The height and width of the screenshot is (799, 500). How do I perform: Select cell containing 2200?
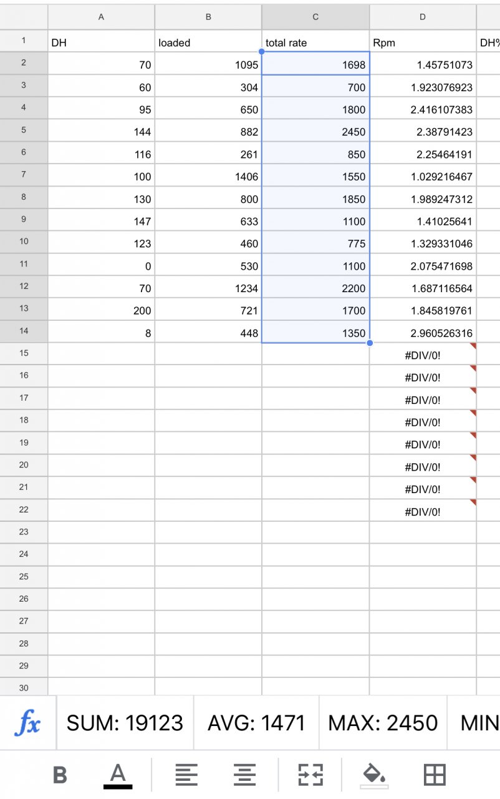coord(315,287)
